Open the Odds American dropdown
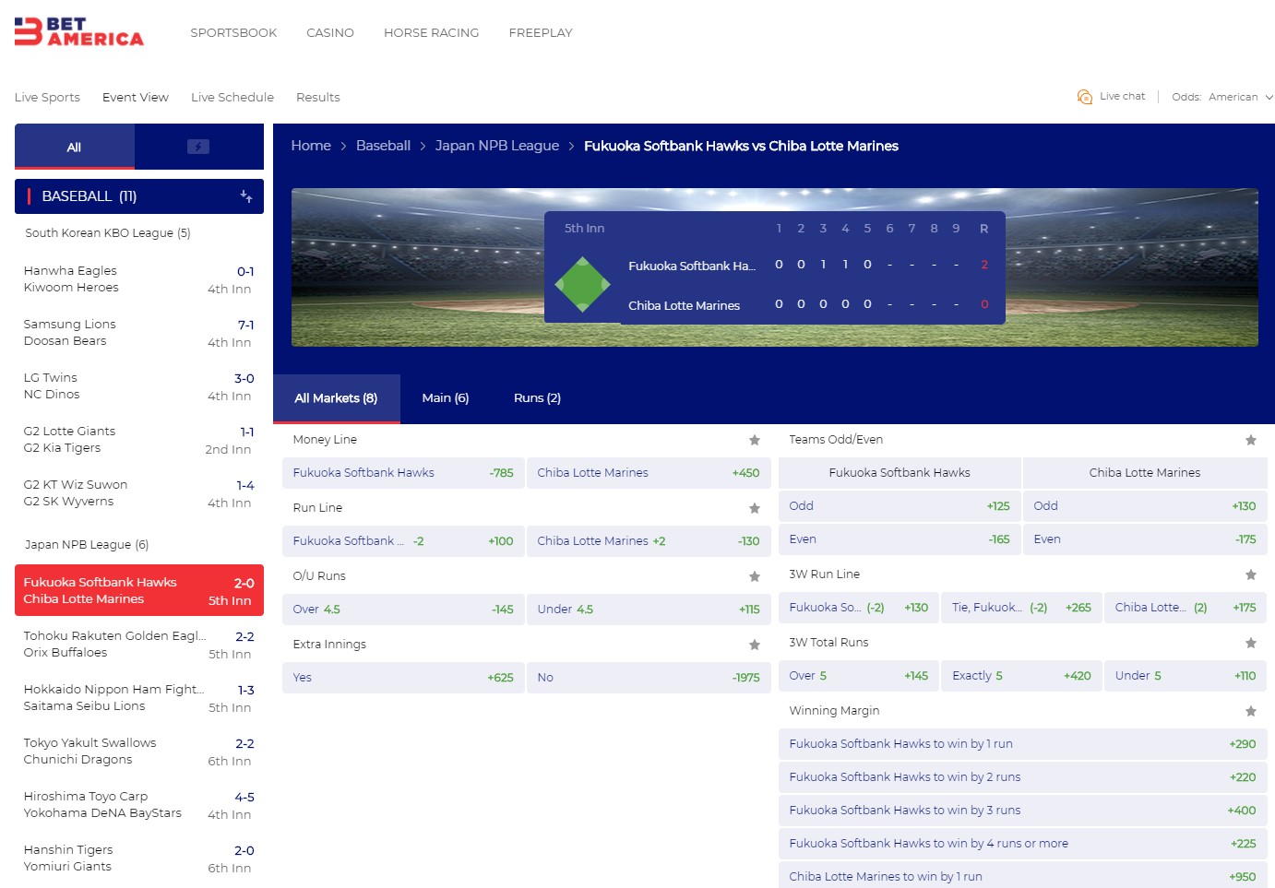Image resolution: width=1275 pixels, height=888 pixels. (x=1222, y=97)
